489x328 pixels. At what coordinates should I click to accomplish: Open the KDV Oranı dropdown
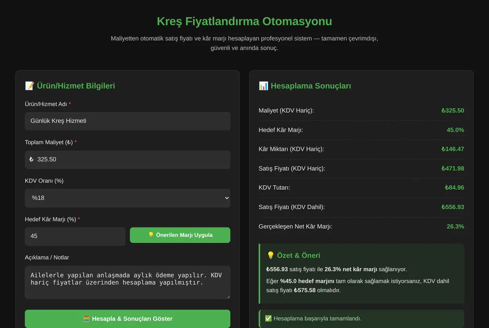[x=128, y=198]
